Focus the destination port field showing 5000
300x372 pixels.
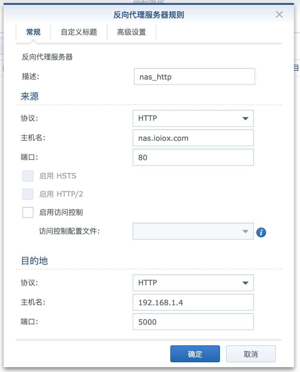tap(193, 322)
